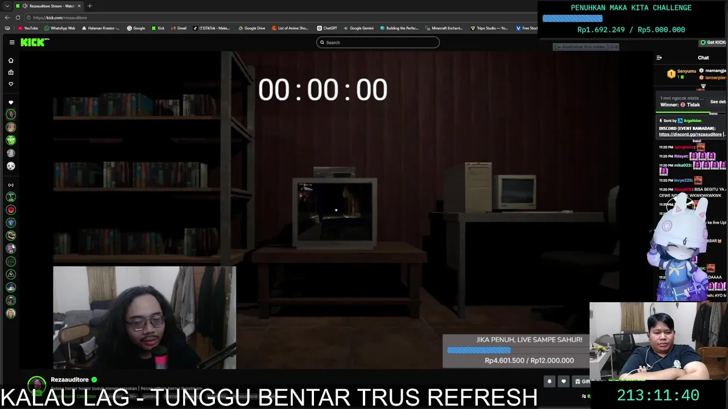Go to Home in Kick sidebar

click(11, 60)
